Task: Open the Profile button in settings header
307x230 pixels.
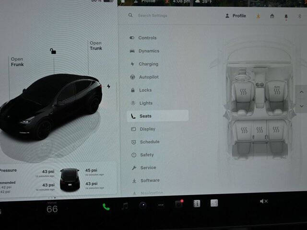Action: point(236,16)
